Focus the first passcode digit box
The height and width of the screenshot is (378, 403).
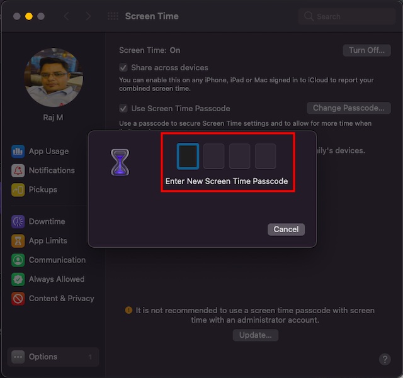click(x=188, y=157)
